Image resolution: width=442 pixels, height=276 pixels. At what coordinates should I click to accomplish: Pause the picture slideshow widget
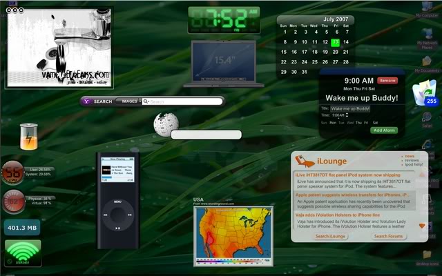coord(15,10)
